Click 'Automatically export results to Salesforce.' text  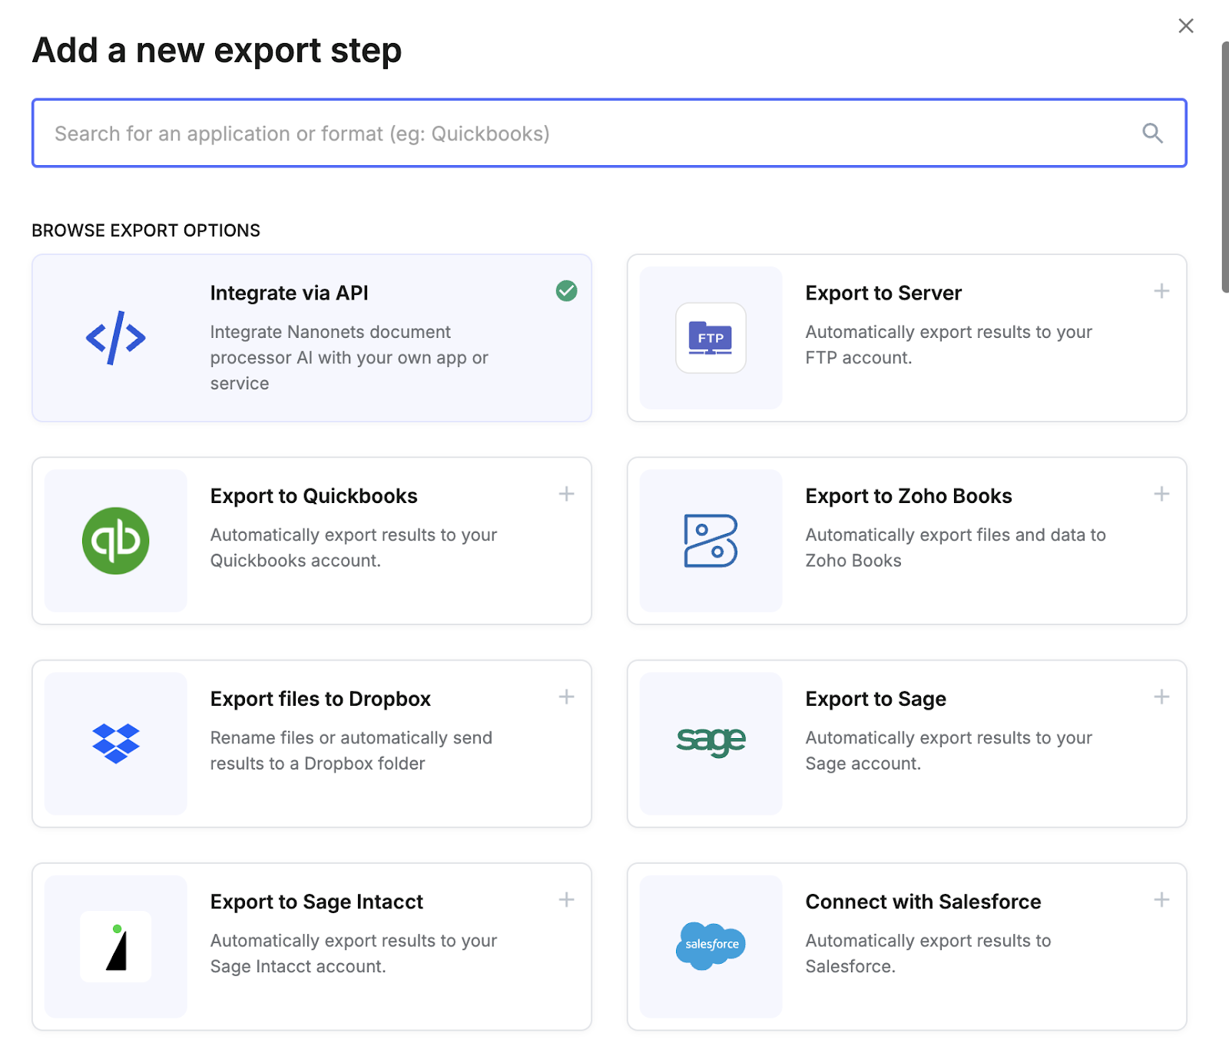point(928,953)
